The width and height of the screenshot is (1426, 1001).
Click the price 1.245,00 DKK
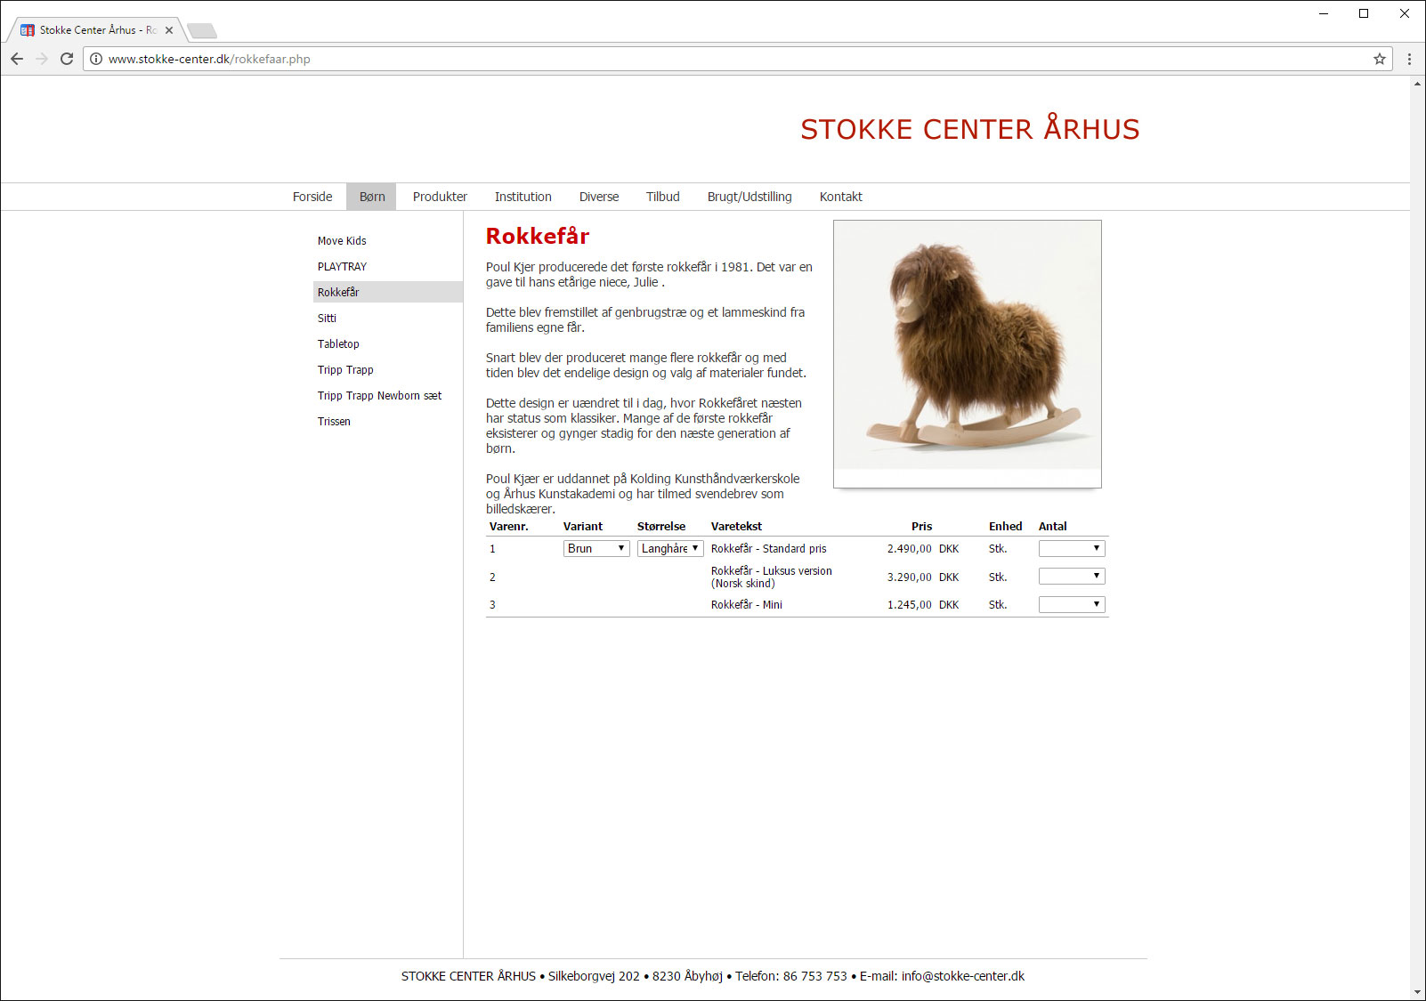point(923,605)
